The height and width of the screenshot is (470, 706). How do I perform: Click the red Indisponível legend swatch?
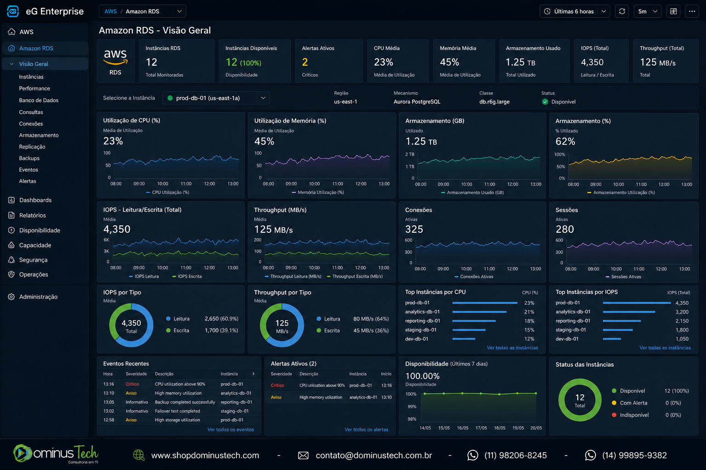click(x=614, y=415)
